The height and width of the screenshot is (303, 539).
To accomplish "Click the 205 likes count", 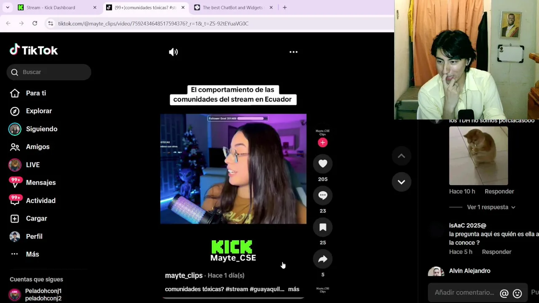I will [323, 179].
